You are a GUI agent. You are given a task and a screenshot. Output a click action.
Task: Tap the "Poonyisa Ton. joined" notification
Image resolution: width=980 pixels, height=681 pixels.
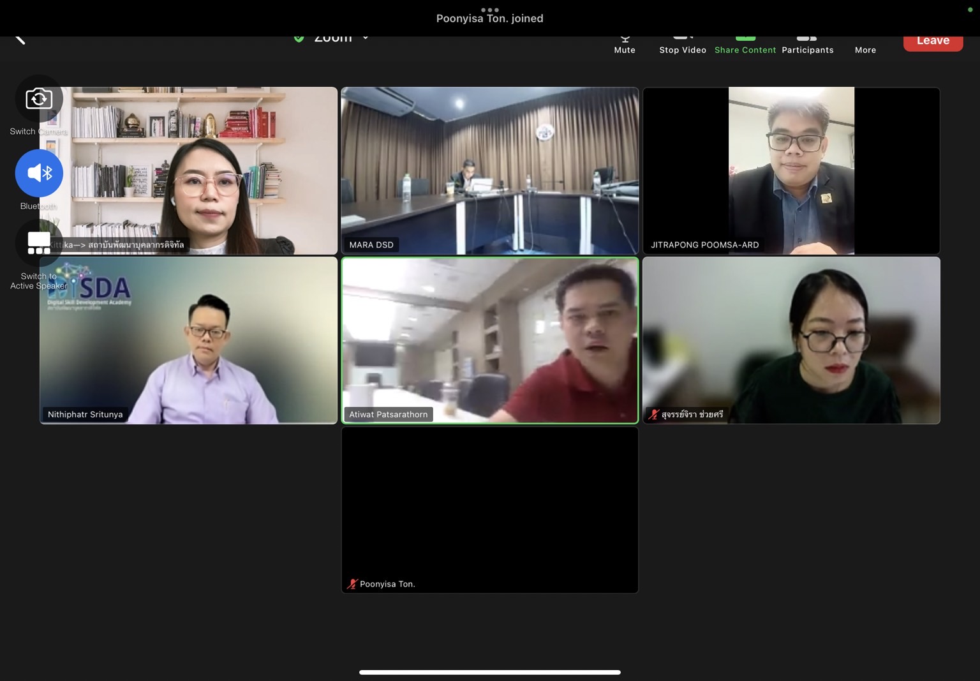(x=489, y=19)
